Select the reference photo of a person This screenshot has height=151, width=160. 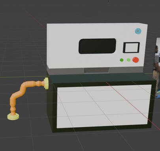(x=156, y=68)
